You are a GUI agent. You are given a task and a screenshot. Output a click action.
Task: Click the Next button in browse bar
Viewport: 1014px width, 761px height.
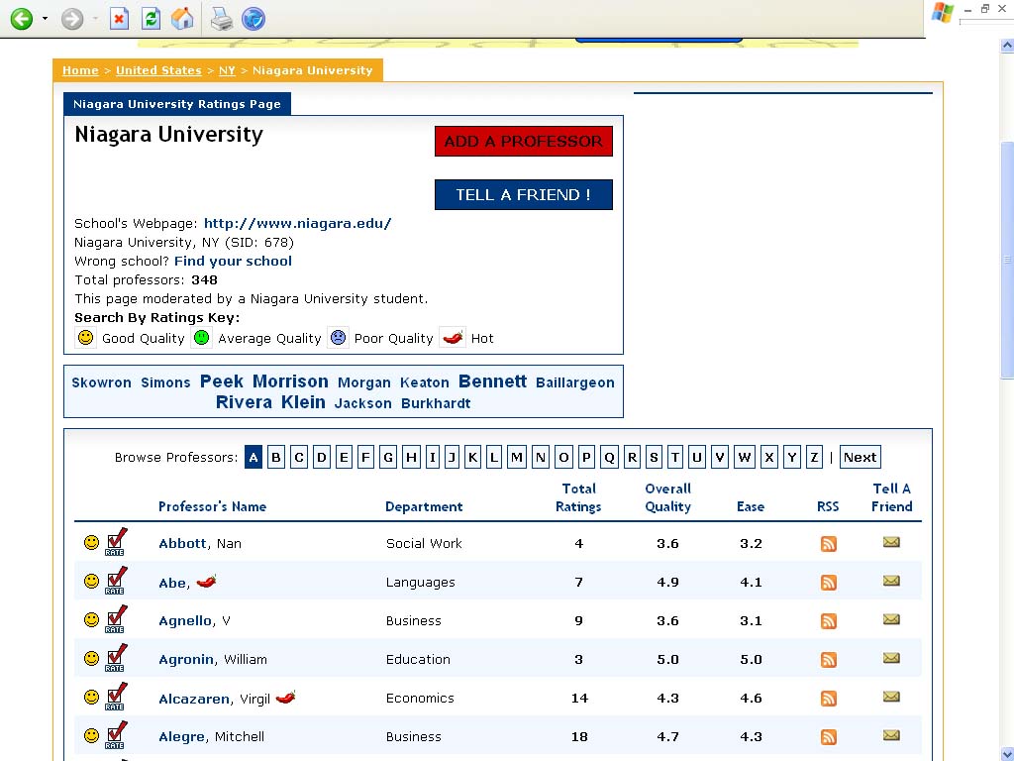click(x=861, y=458)
